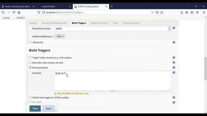
Task: Expand the SOAPUI breadcrumb arrow
Action: coord(28,18)
